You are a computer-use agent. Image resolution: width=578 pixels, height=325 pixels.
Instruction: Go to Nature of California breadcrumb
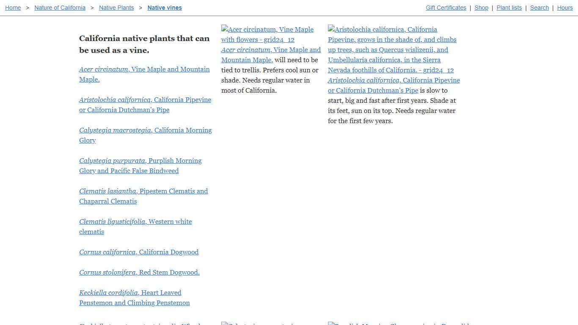pyautogui.click(x=60, y=8)
